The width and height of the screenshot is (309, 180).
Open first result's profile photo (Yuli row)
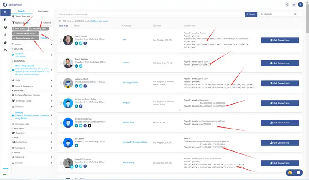(68, 40)
